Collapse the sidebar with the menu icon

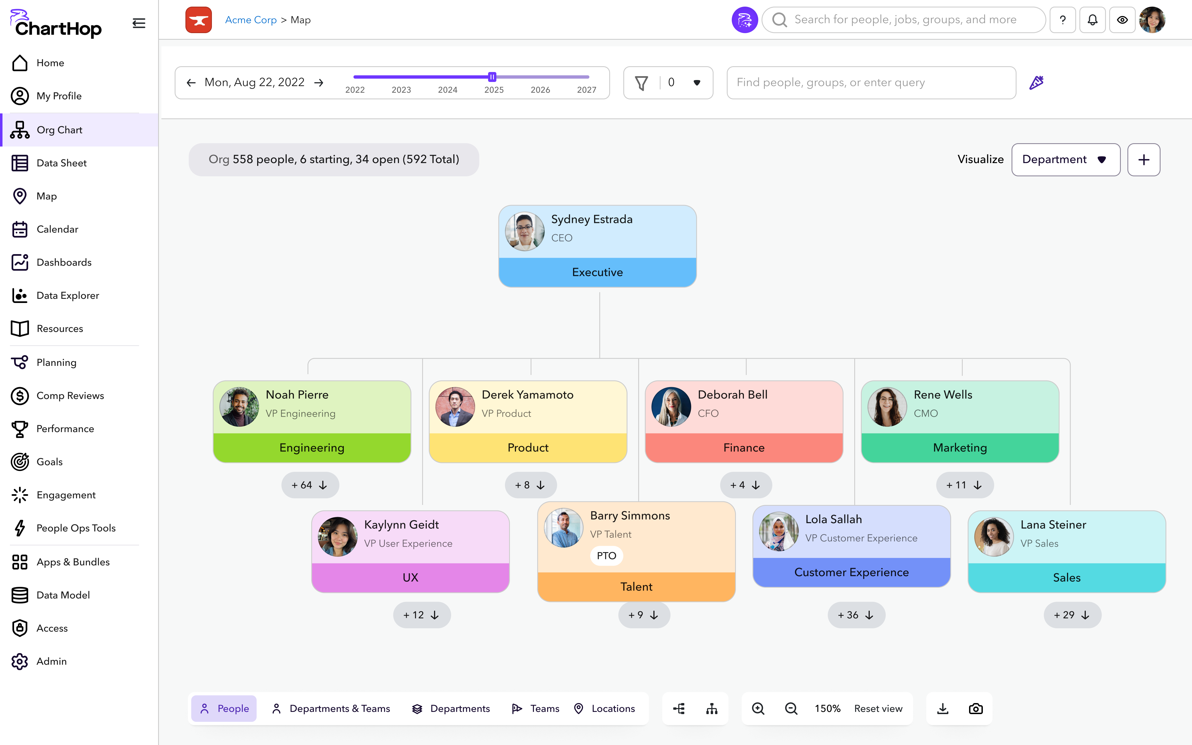pos(139,23)
